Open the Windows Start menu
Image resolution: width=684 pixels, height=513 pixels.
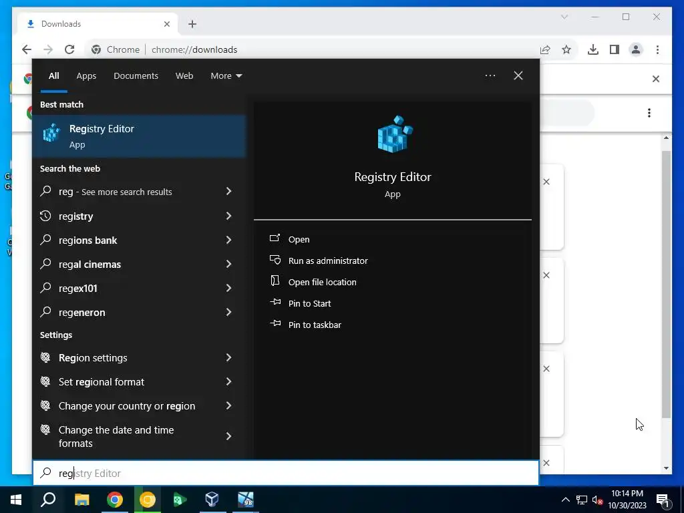pos(16,500)
